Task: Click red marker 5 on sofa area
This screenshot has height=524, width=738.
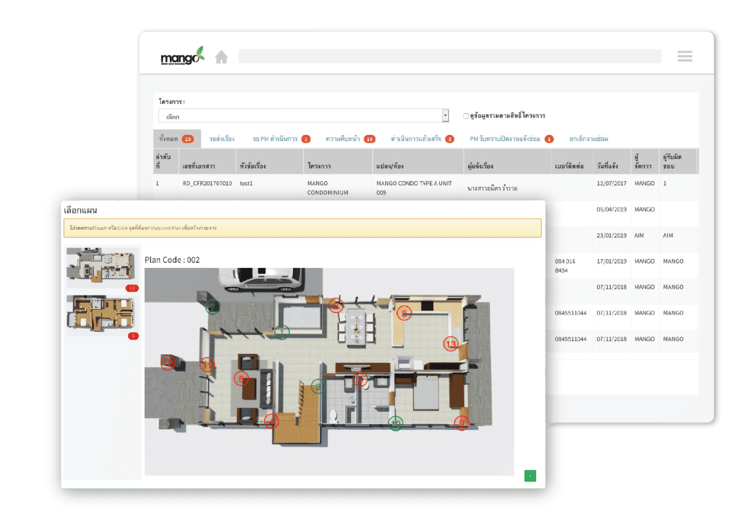Action: pos(241,379)
